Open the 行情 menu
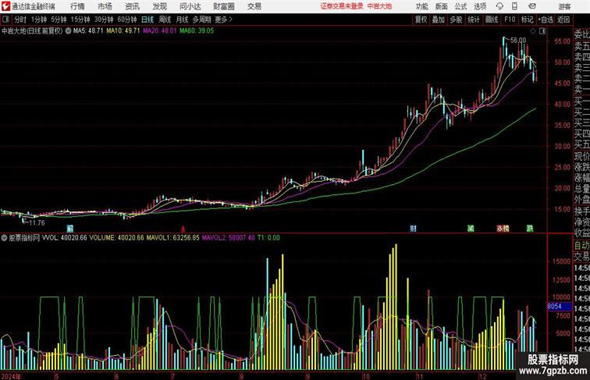590x380 pixels. (77, 6)
